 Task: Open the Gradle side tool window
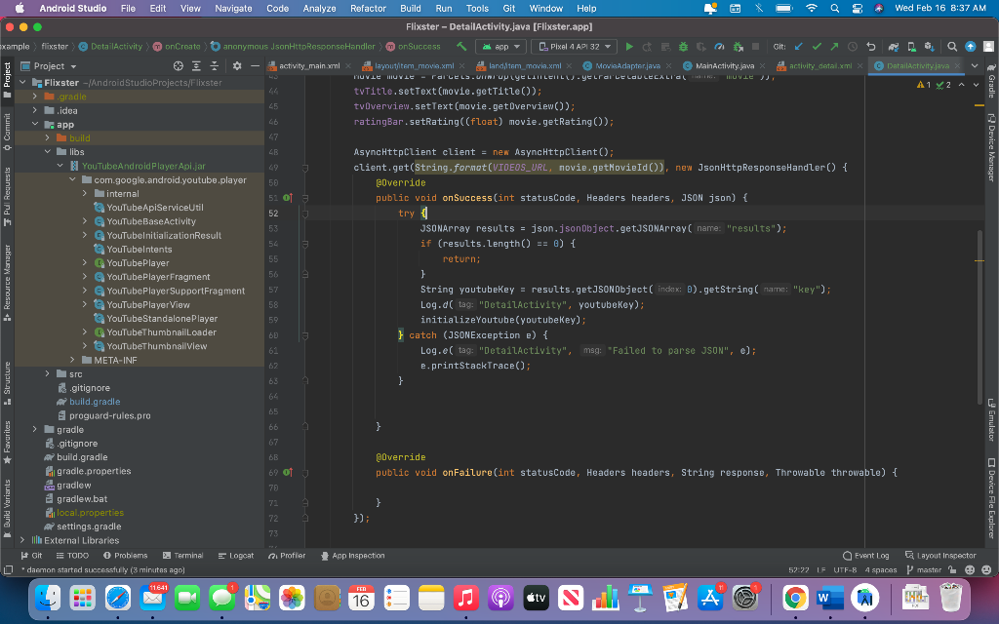pyautogui.click(x=991, y=82)
